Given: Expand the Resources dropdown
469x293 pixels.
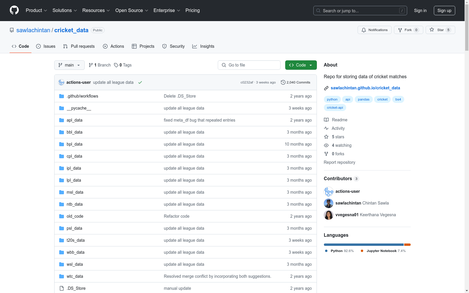Looking at the screenshot, I should pyautogui.click(x=96, y=10).
